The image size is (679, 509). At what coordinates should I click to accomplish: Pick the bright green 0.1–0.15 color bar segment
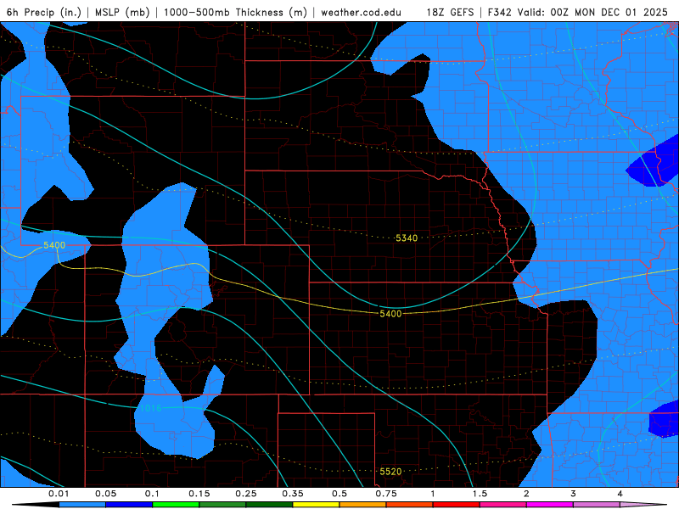(176, 505)
